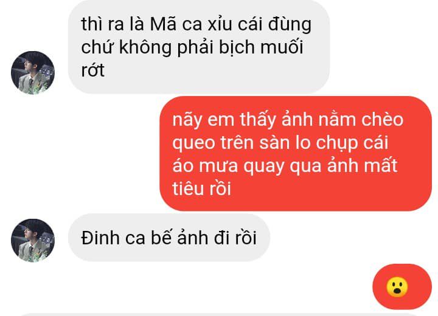Tap the avatar next to "Đinh ca bế ảnh đi rồi"
Viewport: 438px width, 316px height.
33,241
